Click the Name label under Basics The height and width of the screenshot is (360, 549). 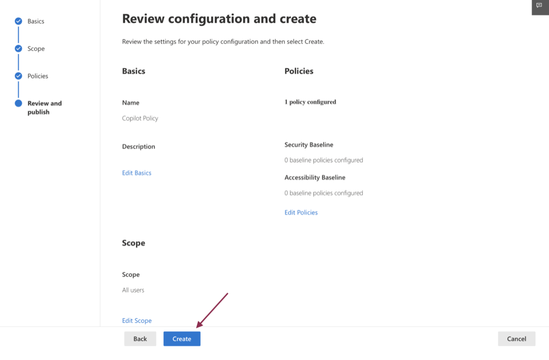pyautogui.click(x=131, y=103)
